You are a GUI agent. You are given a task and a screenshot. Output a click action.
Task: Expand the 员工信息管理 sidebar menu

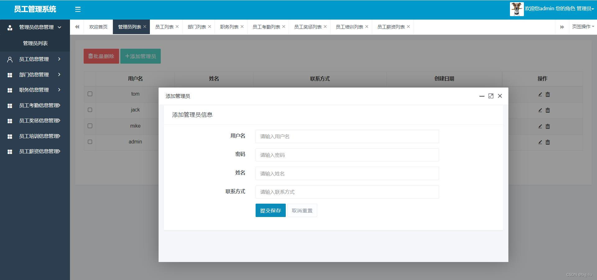pyautogui.click(x=34, y=59)
